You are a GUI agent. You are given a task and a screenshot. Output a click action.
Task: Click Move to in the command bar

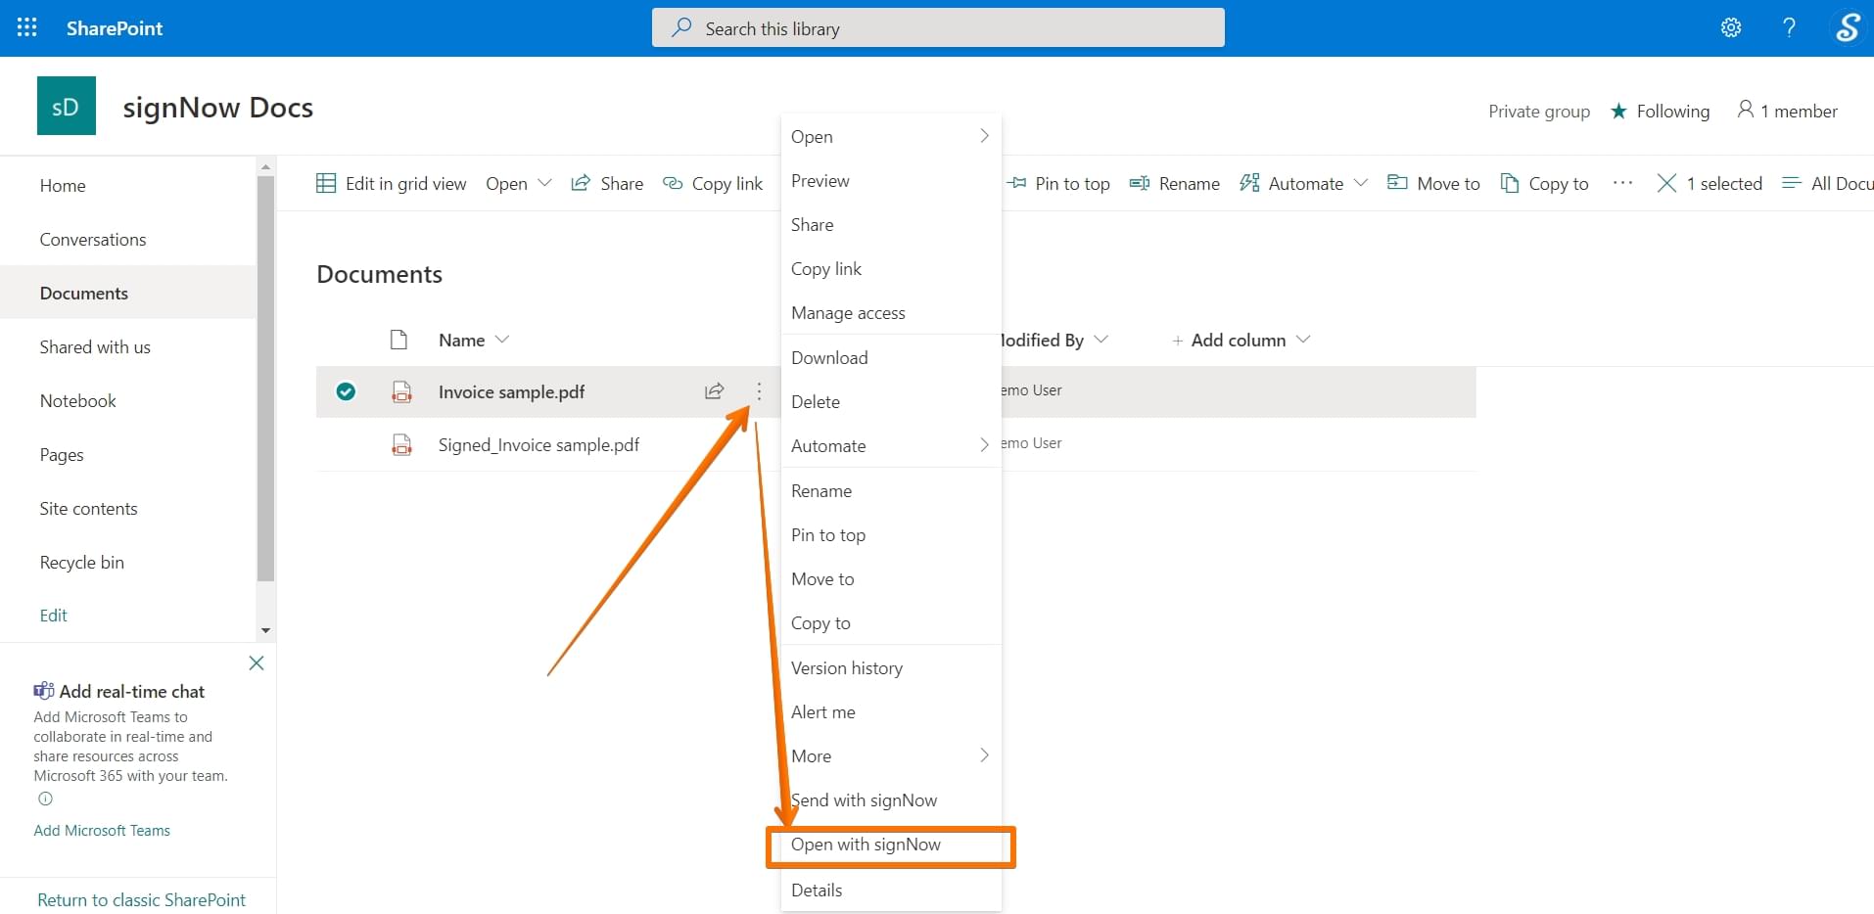(1433, 183)
